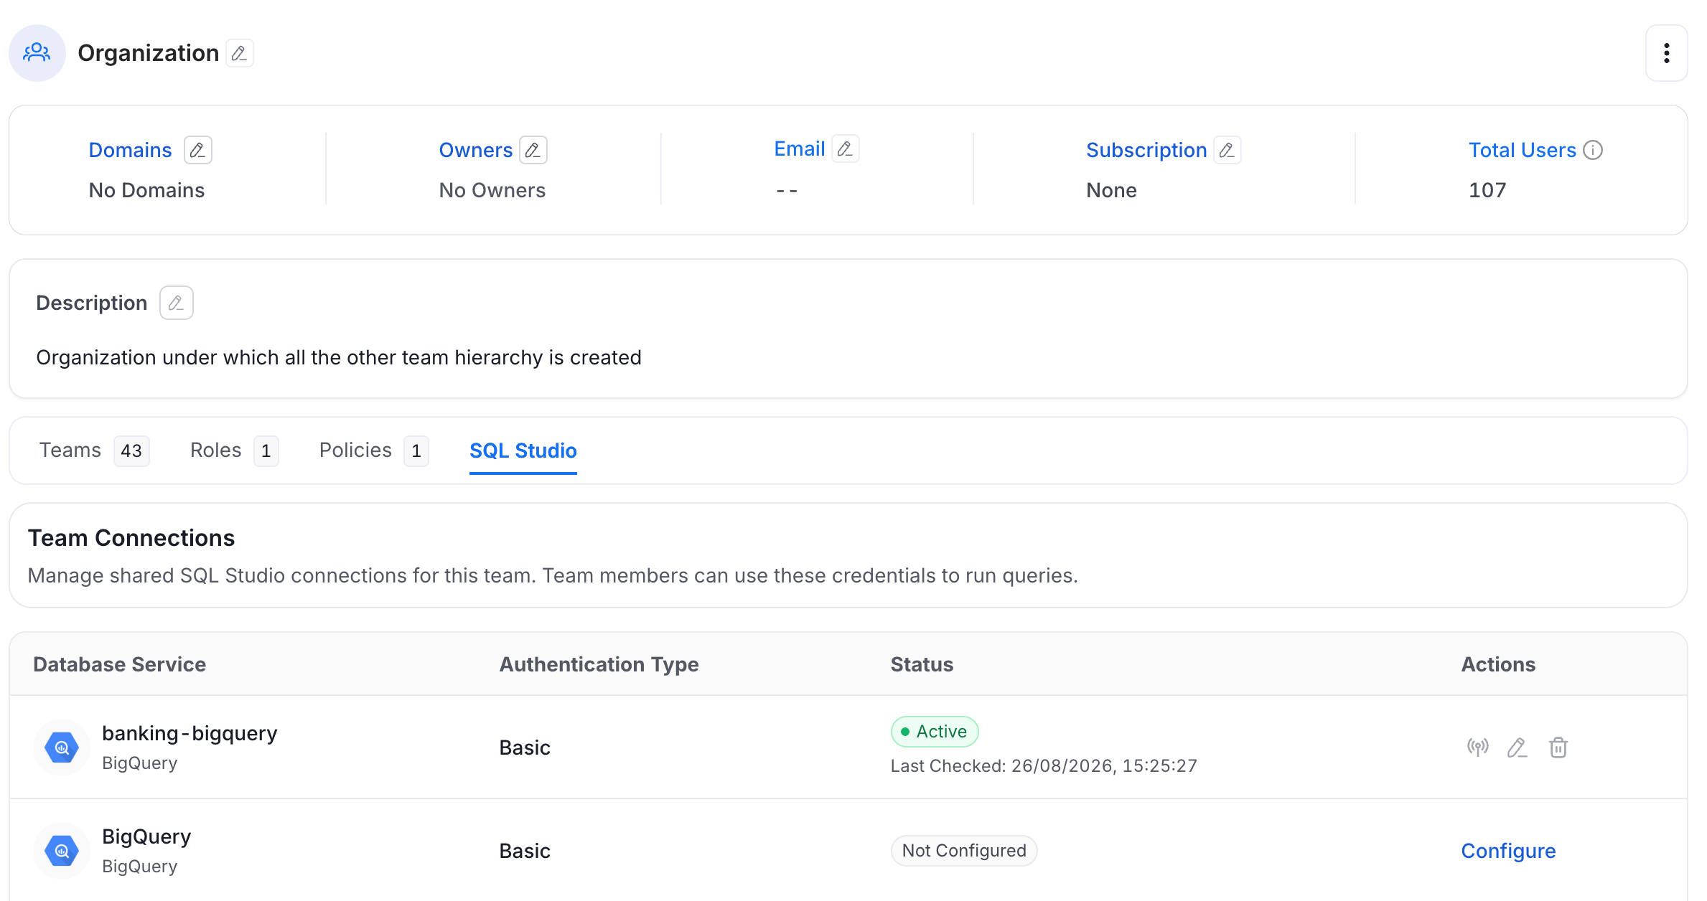Viewport: 1707px width, 901px height.
Task: Click the Not Configured status badge
Action: point(964,851)
